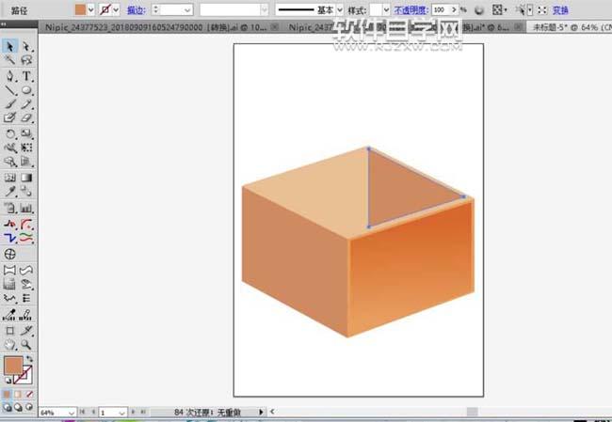This screenshot has width=612, height=422.
Task: Open the zoom level 64% dropdown
Action: (x=72, y=413)
